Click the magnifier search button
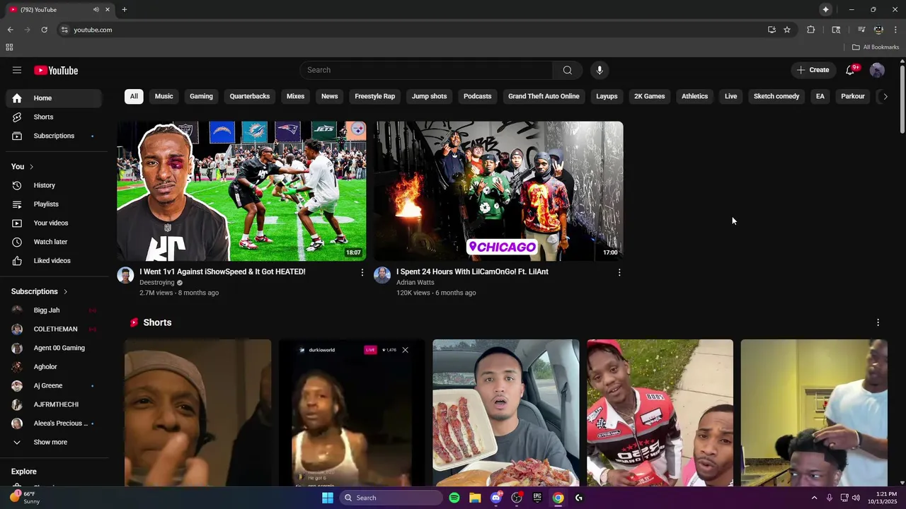This screenshot has width=906, height=509. tap(568, 70)
